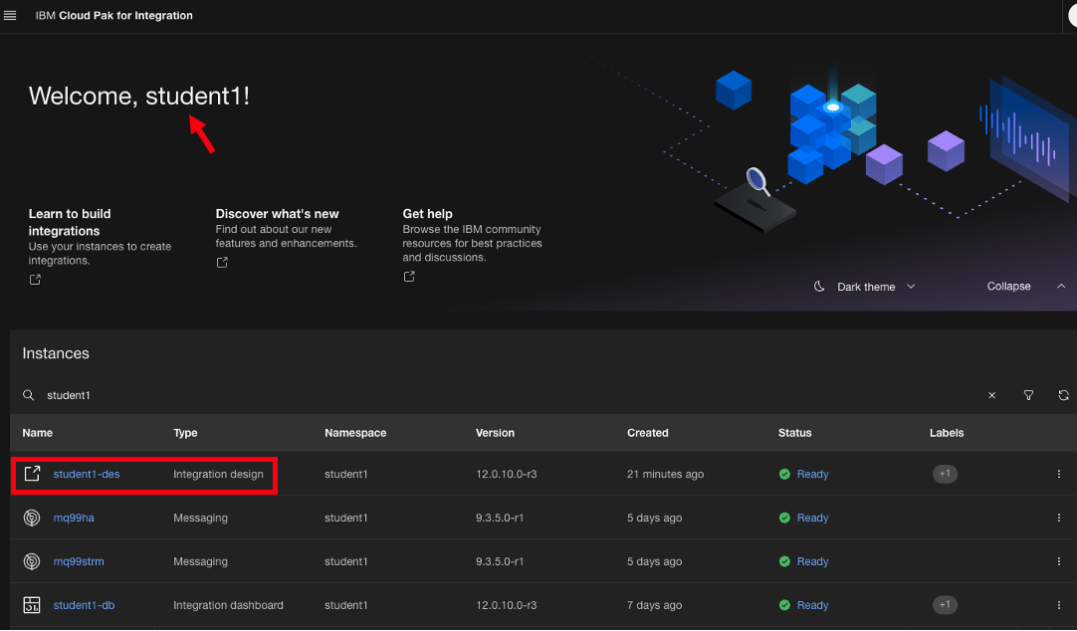The width and height of the screenshot is (1077, 631).
Task: Refresh the instances list
Action: tap(1063, 395)
